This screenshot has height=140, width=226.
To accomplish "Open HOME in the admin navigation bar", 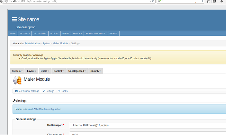I will click(x=13, y=33).
